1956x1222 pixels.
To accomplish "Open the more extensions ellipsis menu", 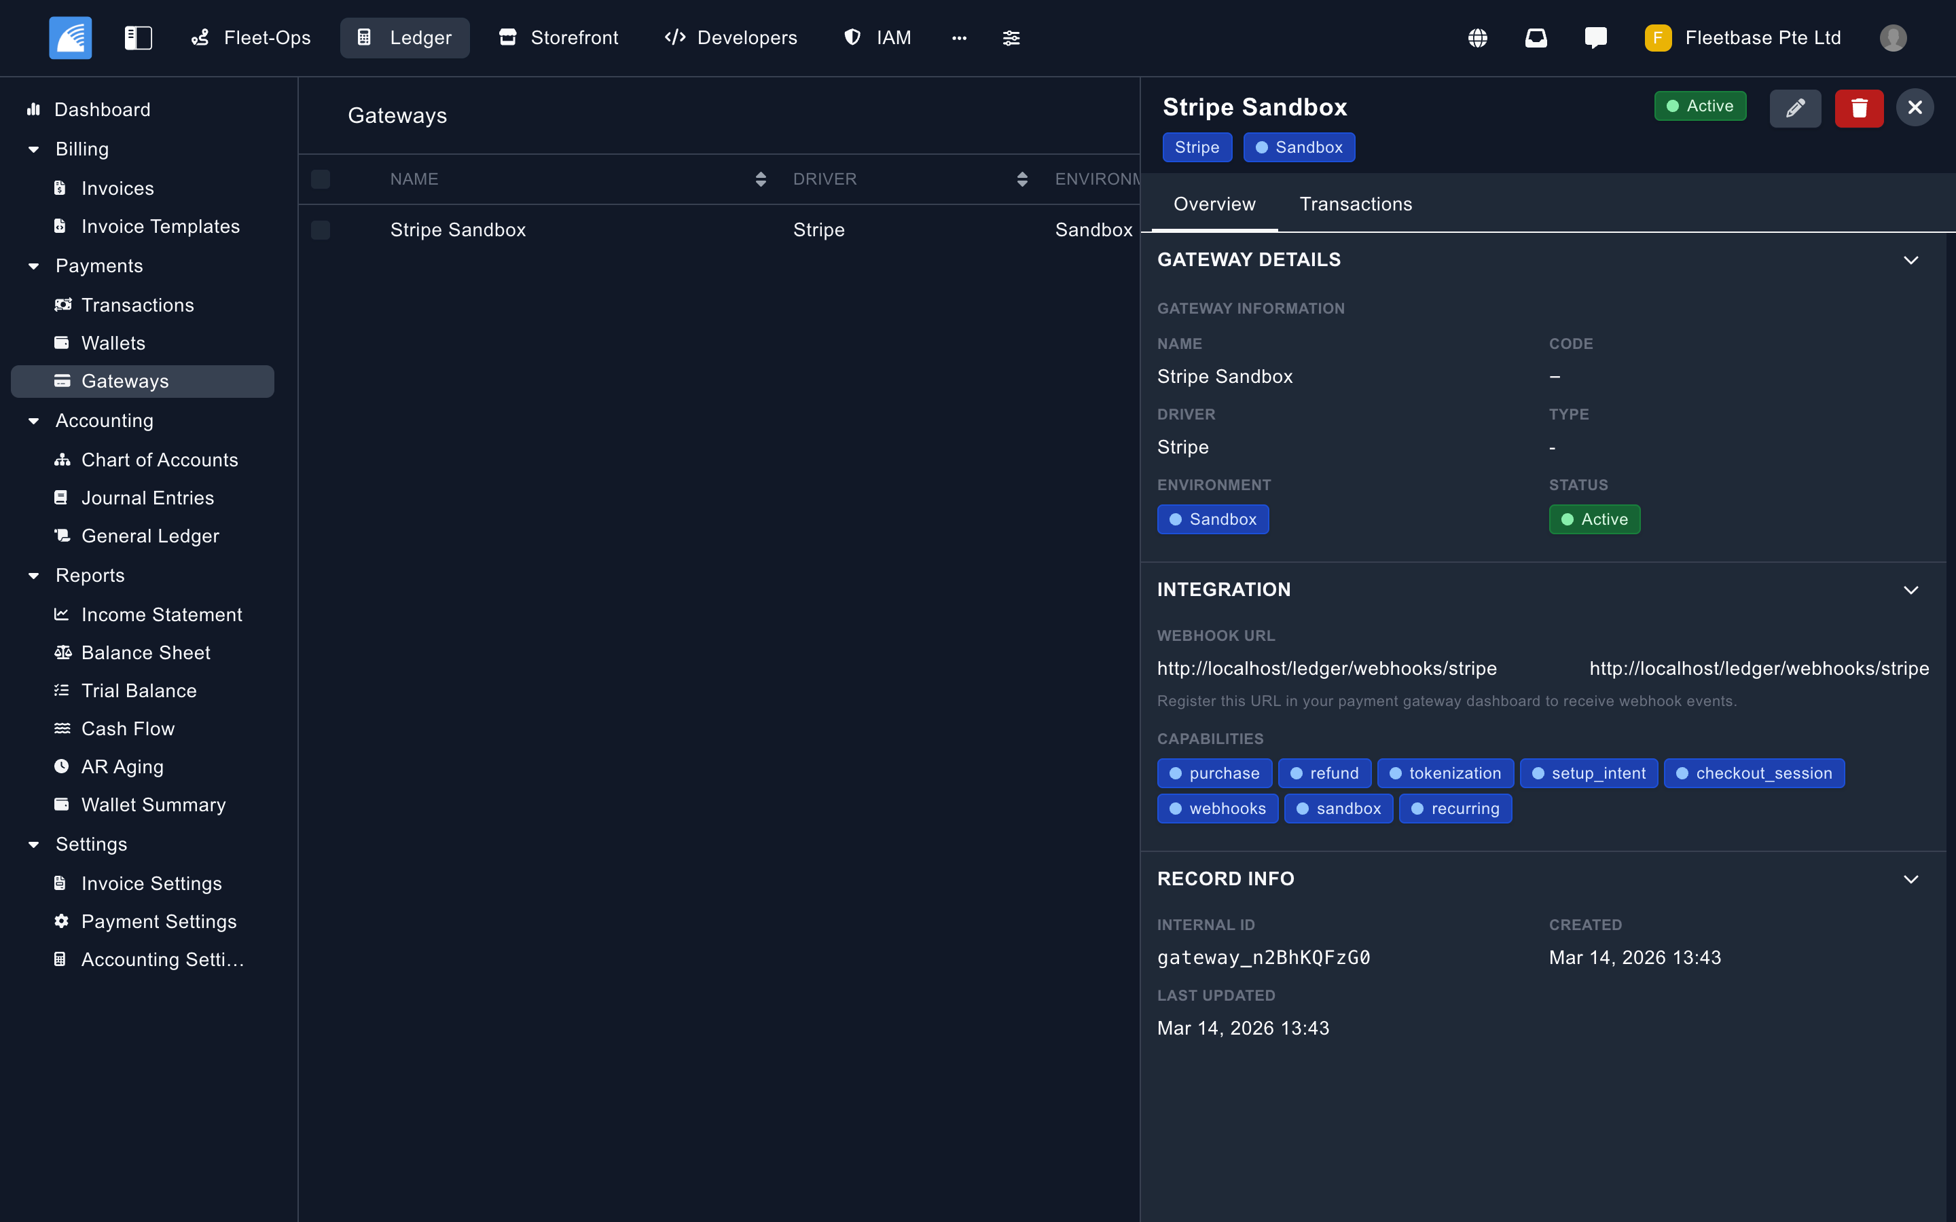I will (x=960, y=38).
